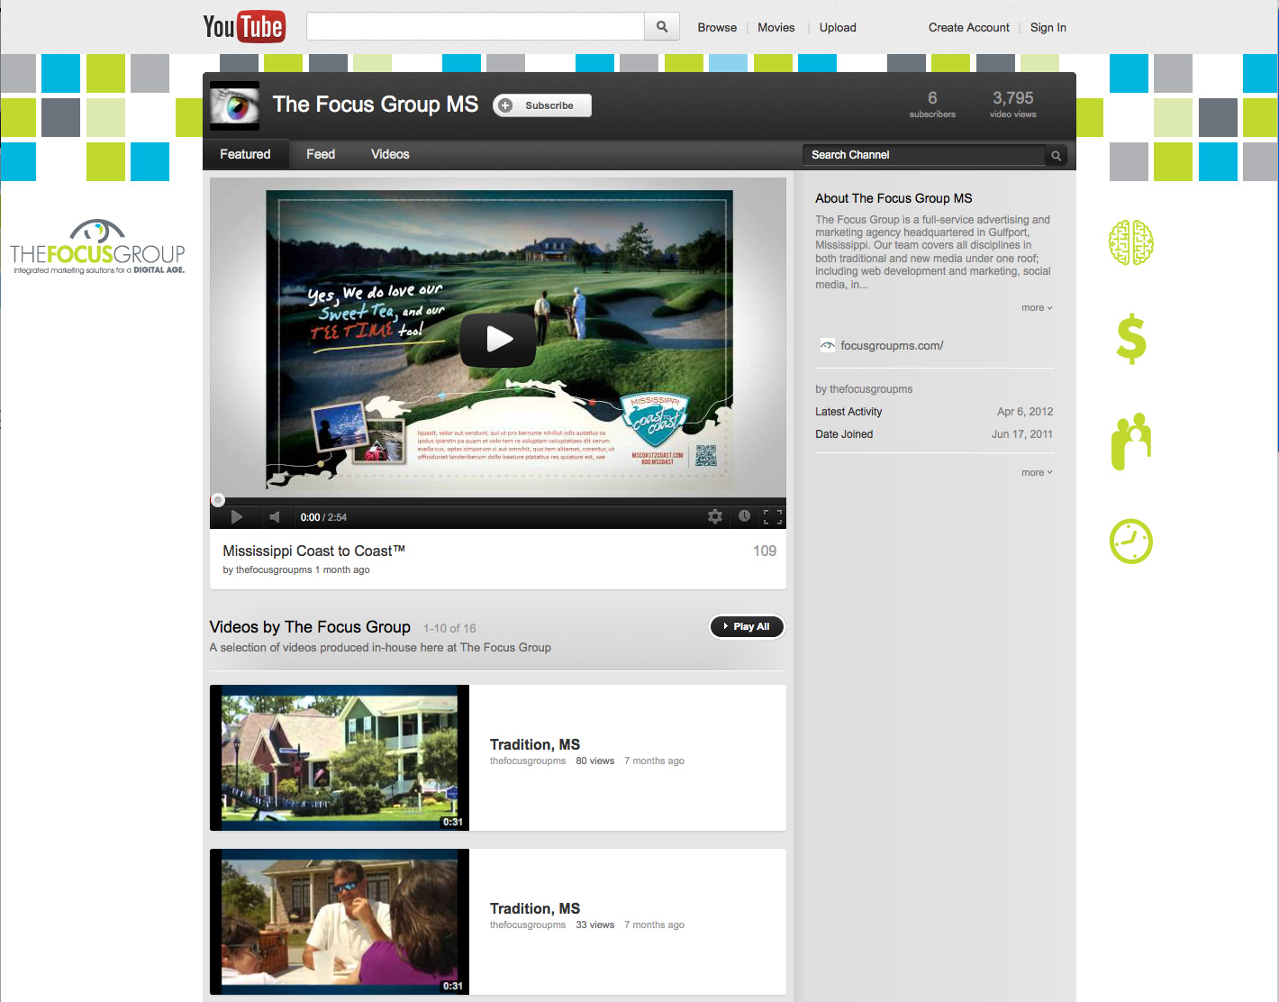1279x1002 pixels.
Task: Open the Movies link
Action: (776, 28)
